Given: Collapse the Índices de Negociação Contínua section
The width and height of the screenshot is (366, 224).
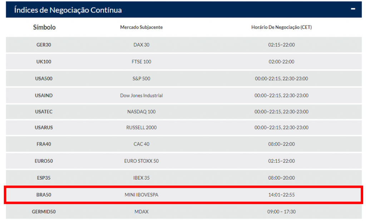Looking at the screenshot, I should (x=353, y=9).
